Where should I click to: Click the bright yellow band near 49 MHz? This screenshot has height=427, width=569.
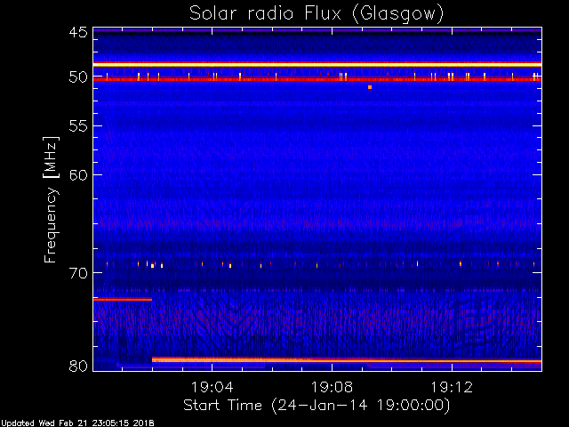point(317,65)
